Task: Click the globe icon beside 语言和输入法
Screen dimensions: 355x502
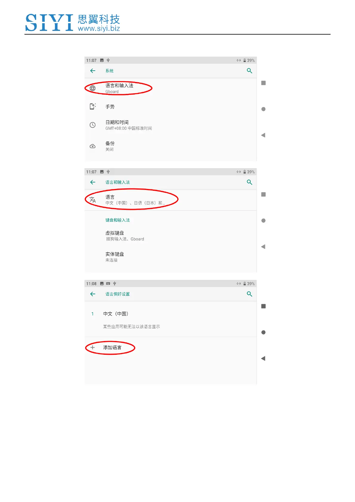Action: [93, 88]
